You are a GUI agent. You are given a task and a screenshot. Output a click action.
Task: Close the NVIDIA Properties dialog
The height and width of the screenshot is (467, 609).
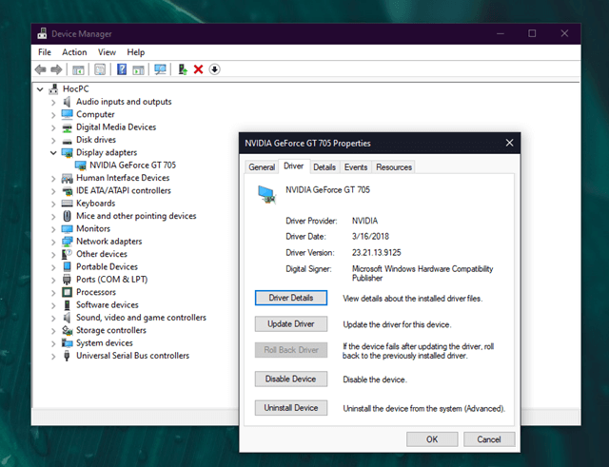click(x=509, y=144)
